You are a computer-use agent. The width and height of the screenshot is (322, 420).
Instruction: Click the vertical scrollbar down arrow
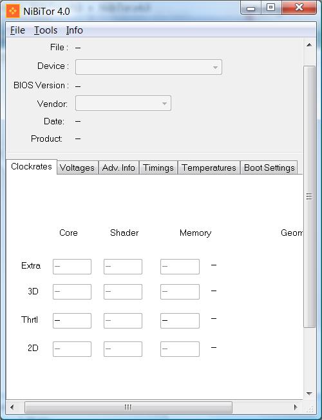coord(309,394)
